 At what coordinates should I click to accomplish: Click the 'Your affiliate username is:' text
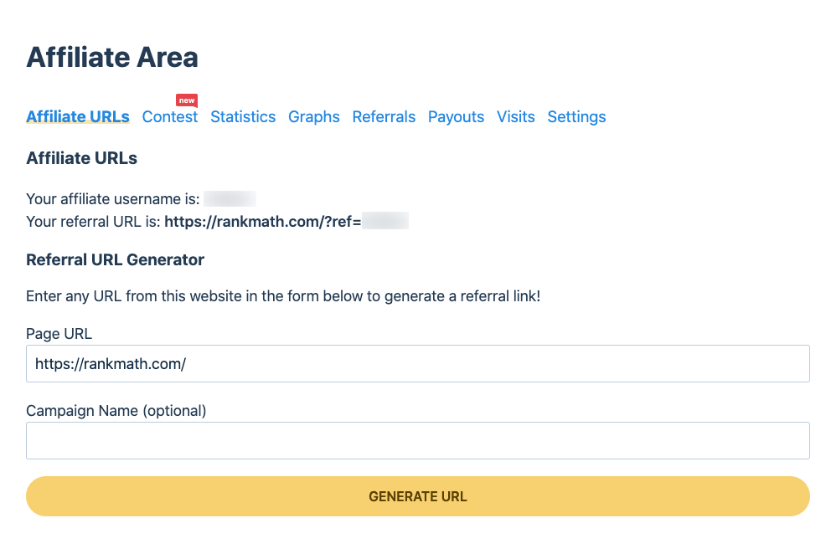[x=113, y=198]
